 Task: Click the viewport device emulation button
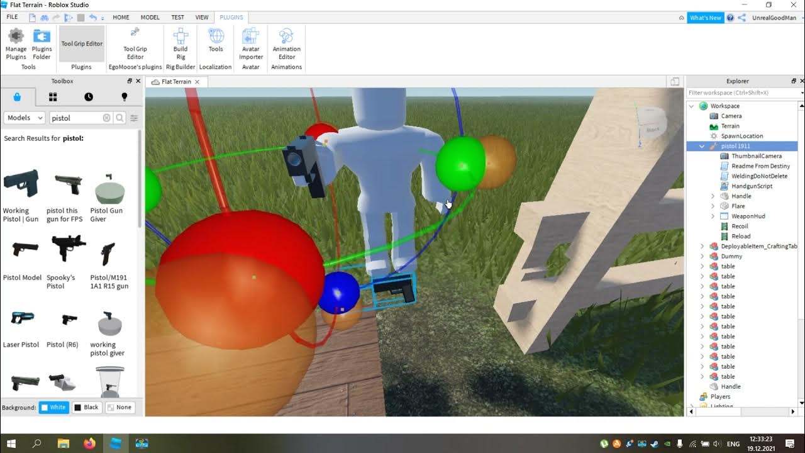675,82
